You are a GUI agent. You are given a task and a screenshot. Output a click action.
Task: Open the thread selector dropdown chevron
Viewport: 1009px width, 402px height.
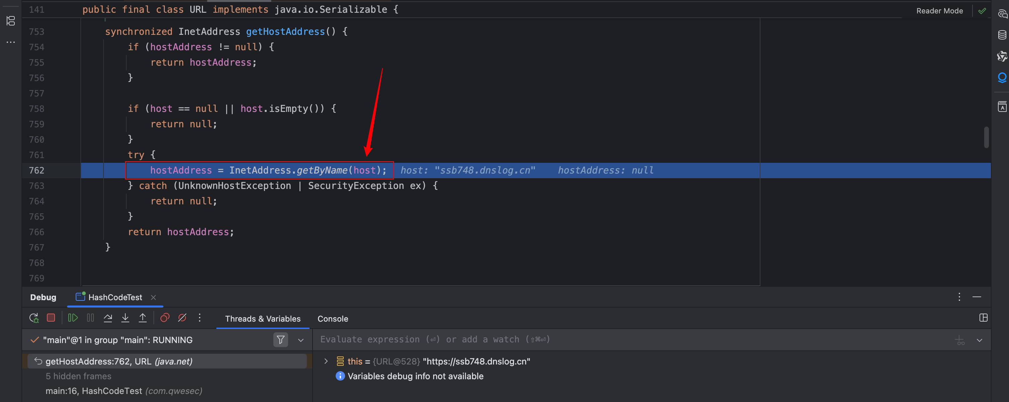coord(301,340)
